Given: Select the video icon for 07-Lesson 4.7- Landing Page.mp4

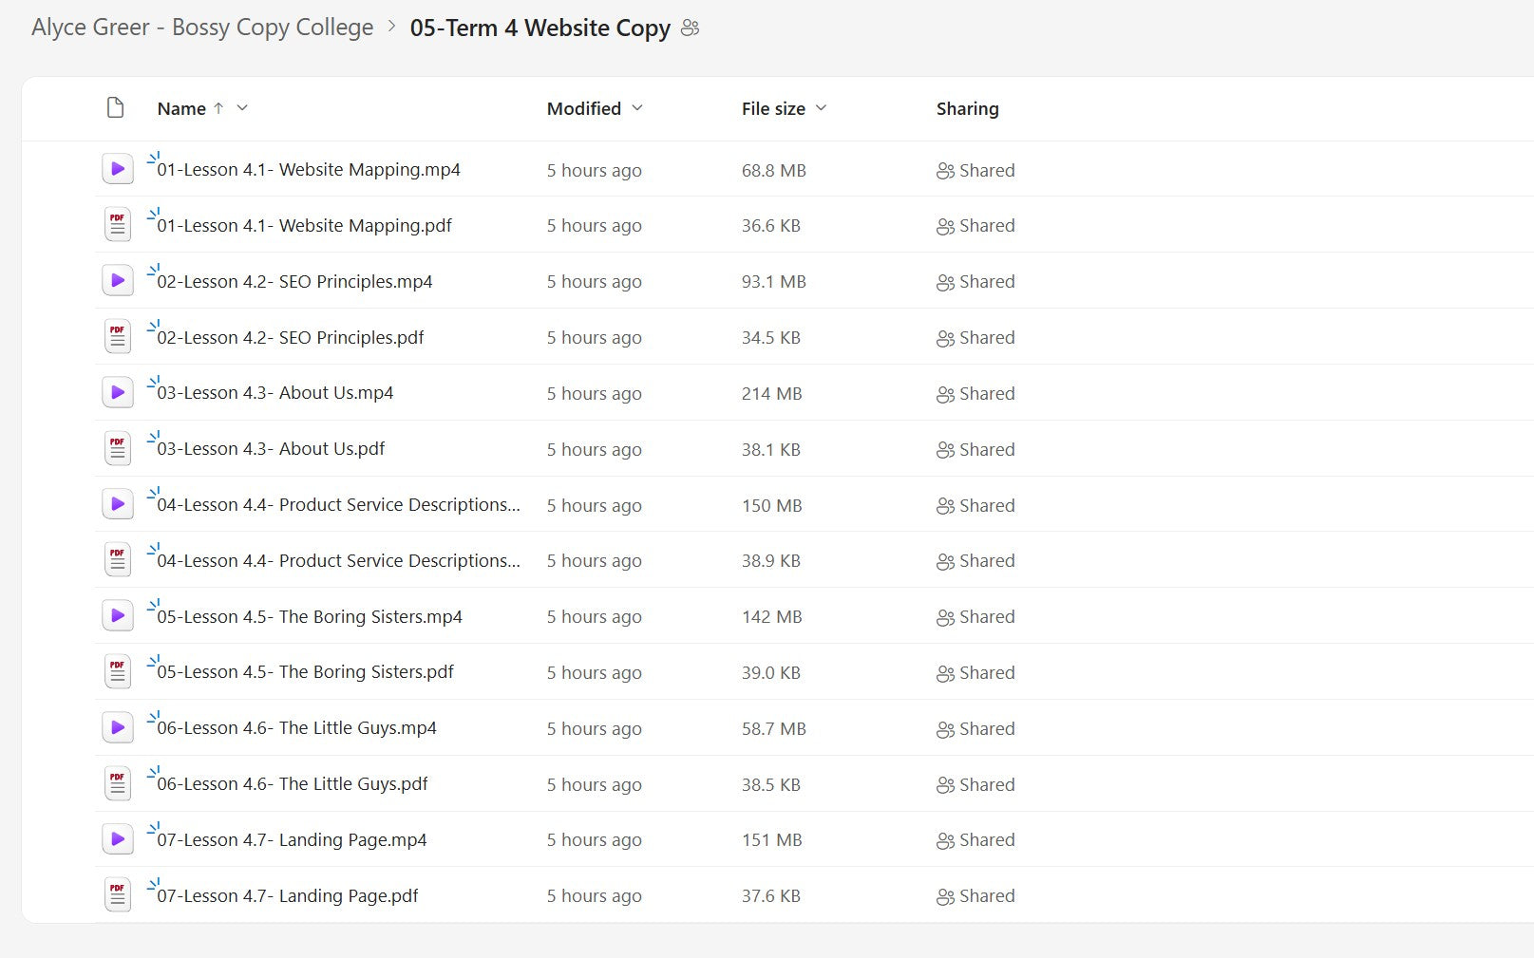Looking at the screenshot, I should tap(117, 838).
